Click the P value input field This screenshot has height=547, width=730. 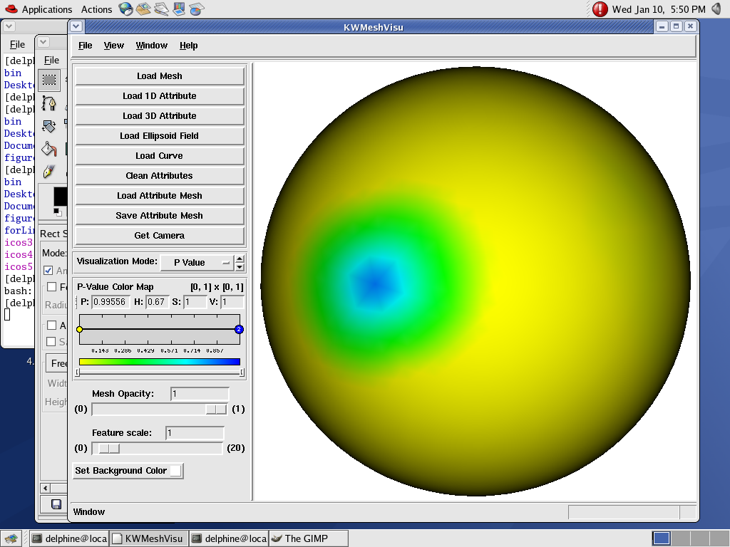click(x=110, y=302)
